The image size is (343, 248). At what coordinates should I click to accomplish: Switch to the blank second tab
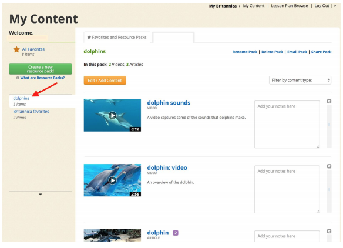[173, 38]
